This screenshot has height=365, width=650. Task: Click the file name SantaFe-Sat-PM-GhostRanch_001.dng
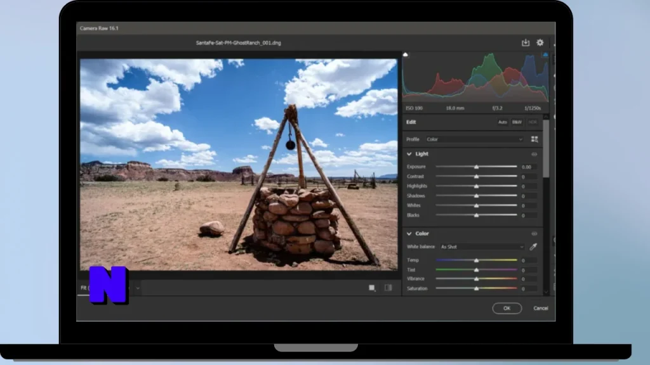pos(239,42)
